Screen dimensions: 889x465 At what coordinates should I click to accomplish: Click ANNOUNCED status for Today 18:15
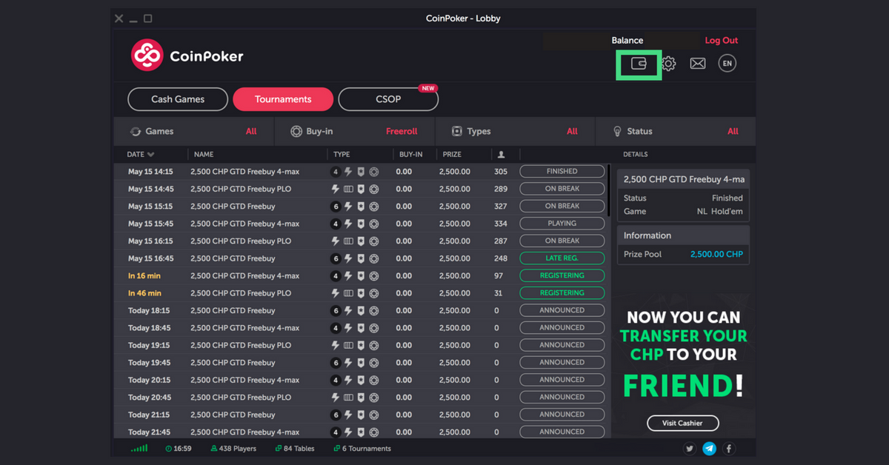[562, 310]
